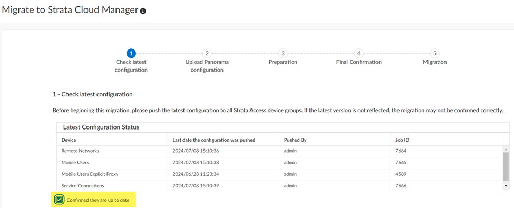
Task: Sort by Device column header
Action: point(112,140)
